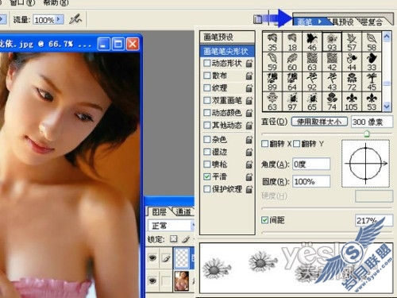Enable 保护纹理 checkbox
The height and width of the screenshot is (298, 397).
coord(207,189)
